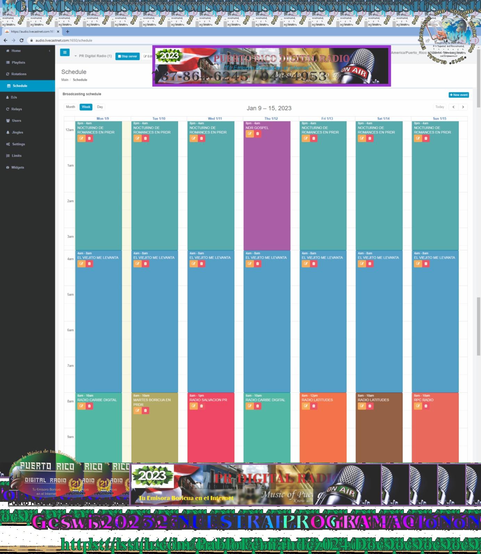
Task: Click the Today button
Action: (x=440, y=107)
